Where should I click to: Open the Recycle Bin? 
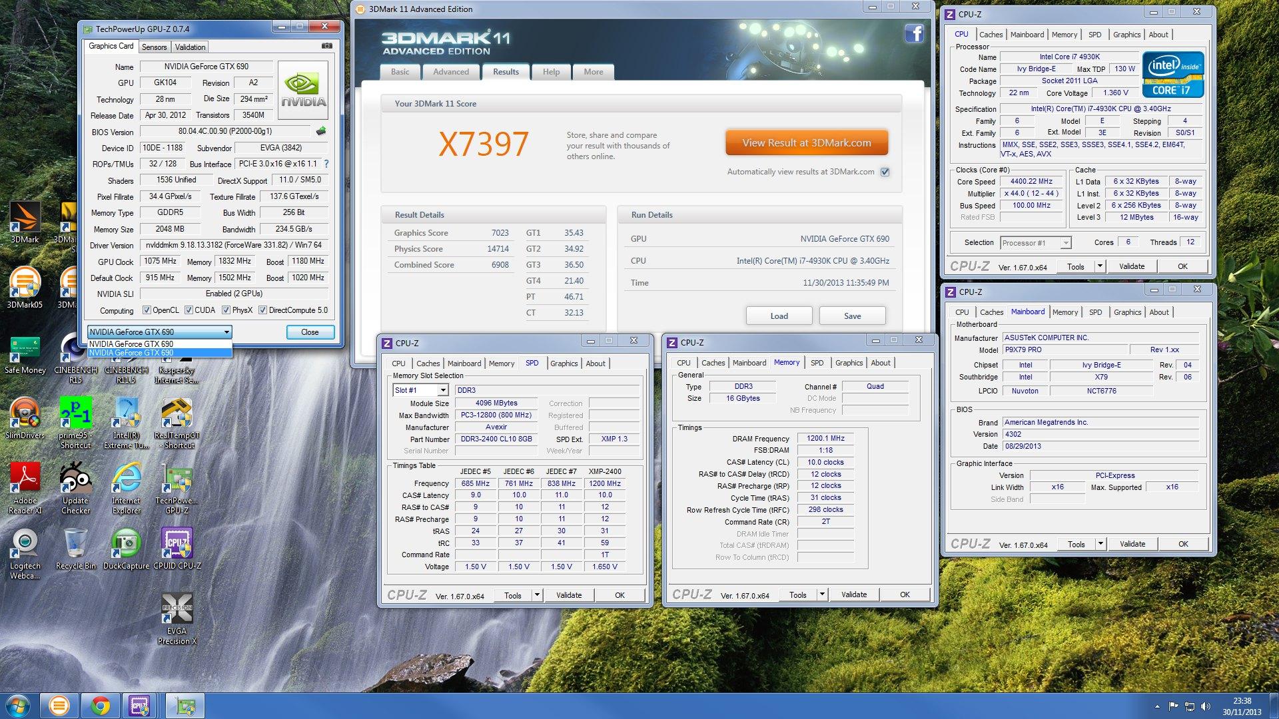[75, 549]
